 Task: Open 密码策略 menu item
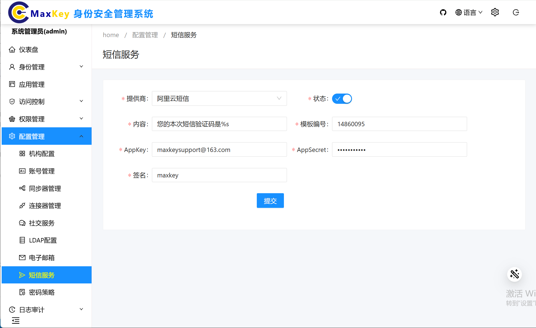click(42, 292)
